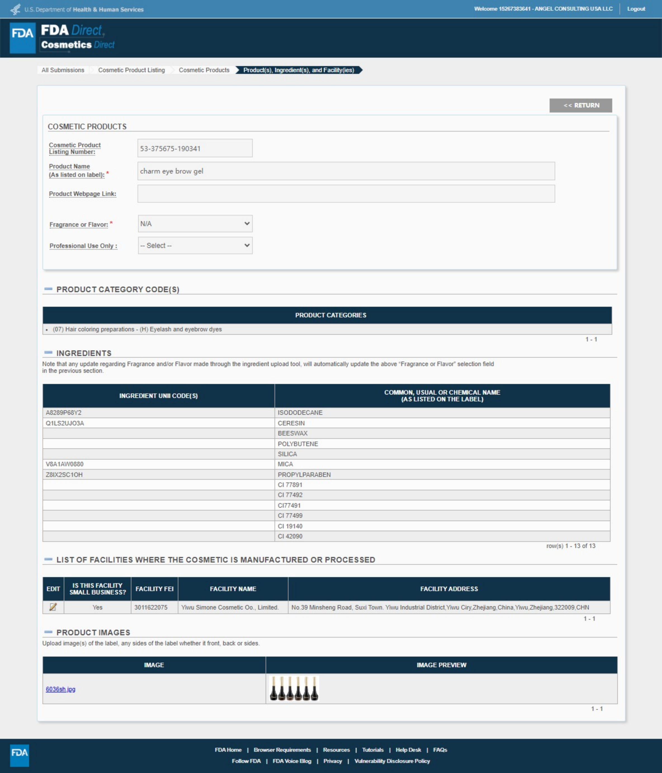Image resolution: width=662 pixels, height=773 pixels.
Task: Open the 6036sh.jpg image link
Action: point(60,689)
